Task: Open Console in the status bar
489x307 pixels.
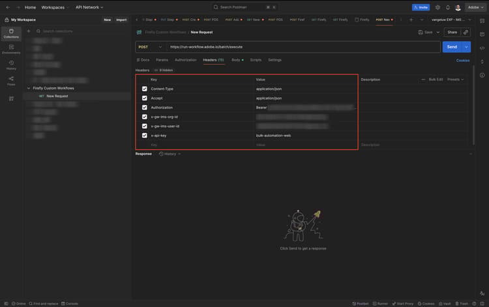Action: point(70,304)
